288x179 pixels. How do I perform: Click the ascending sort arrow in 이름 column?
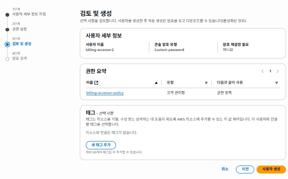tap(156, 83)
